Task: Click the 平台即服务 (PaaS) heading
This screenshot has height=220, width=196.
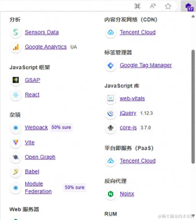Action: 129,148
